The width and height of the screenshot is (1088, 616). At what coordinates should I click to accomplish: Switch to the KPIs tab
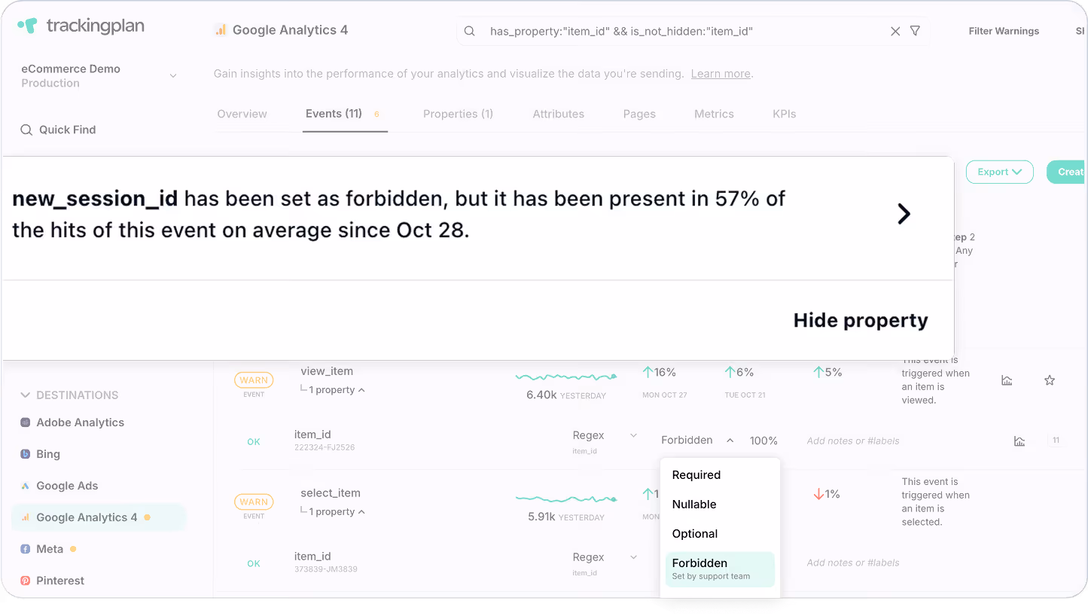[785, 114]
